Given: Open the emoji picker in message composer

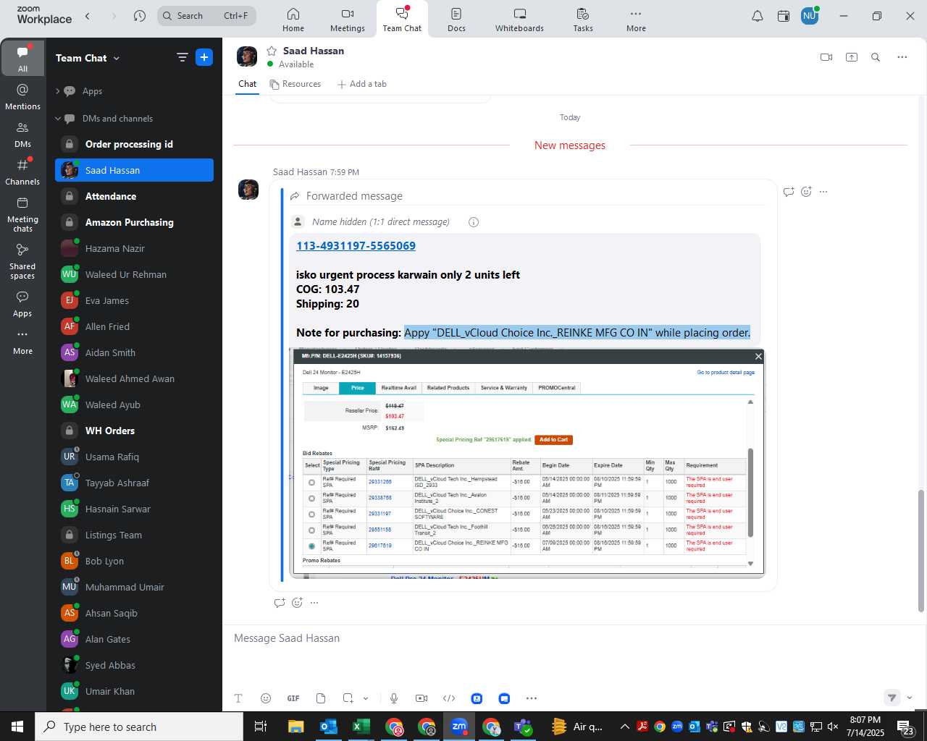Looking at the screenshot, I should point(266,698).
